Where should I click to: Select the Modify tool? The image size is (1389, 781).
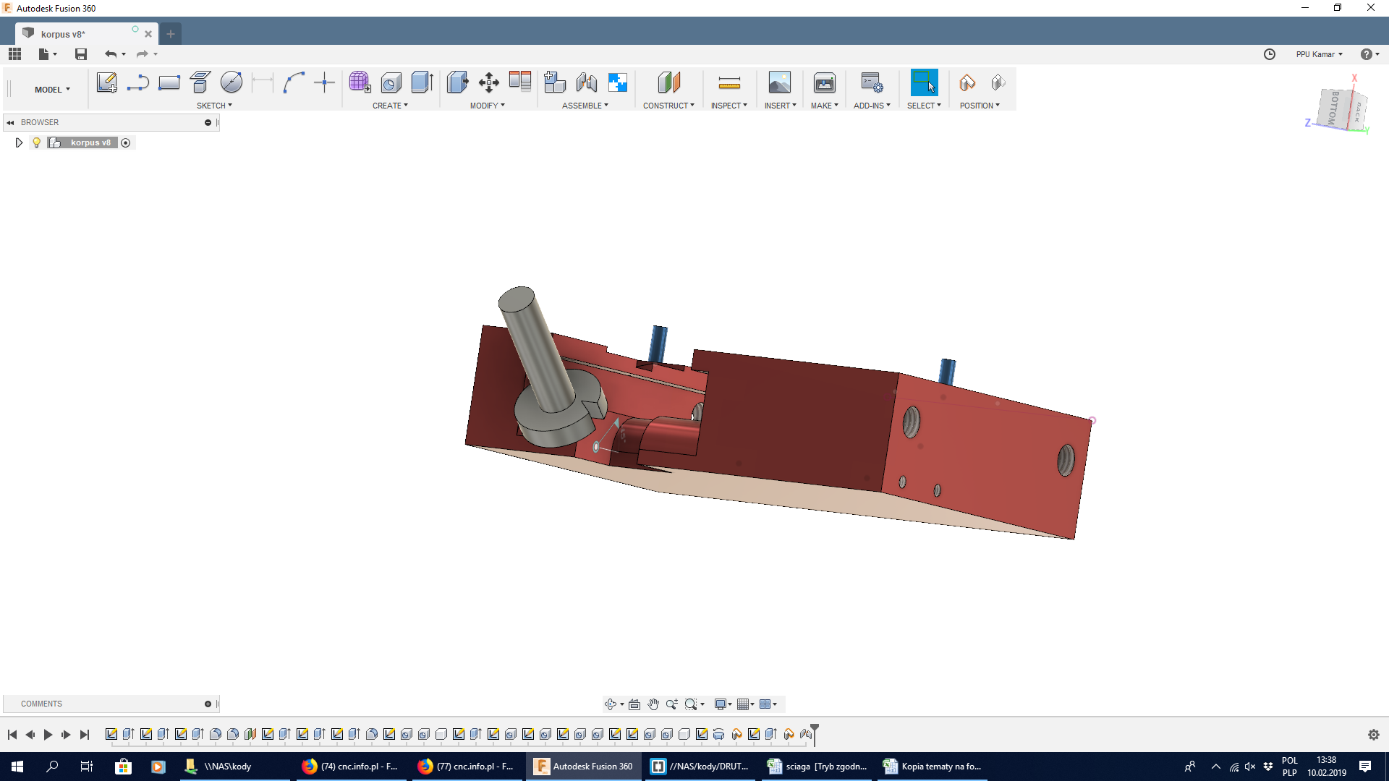click(x=488, y=105)
